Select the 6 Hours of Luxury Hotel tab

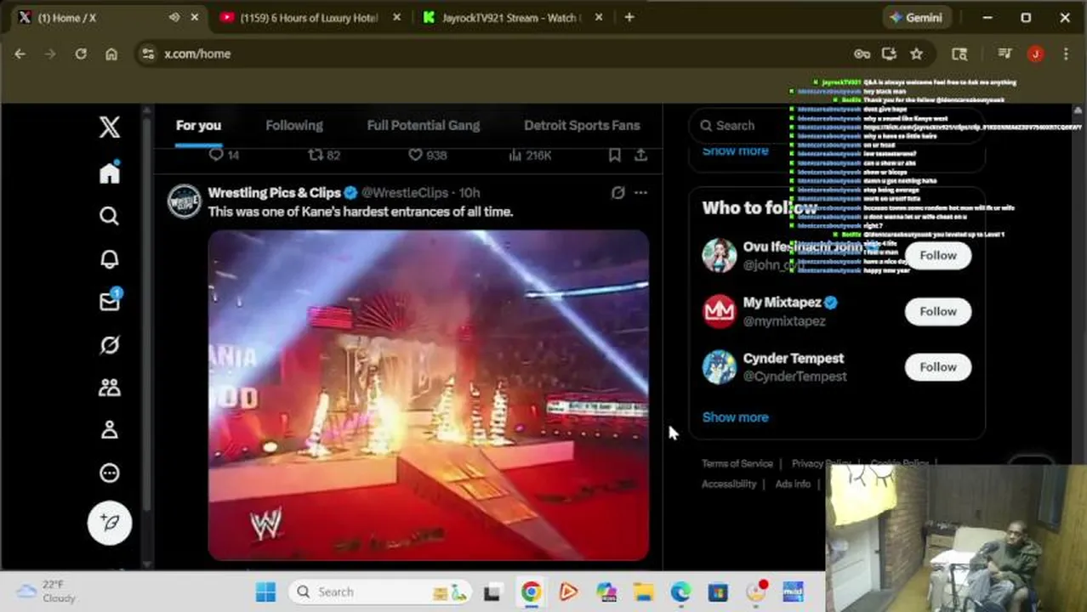pos(309,17)
